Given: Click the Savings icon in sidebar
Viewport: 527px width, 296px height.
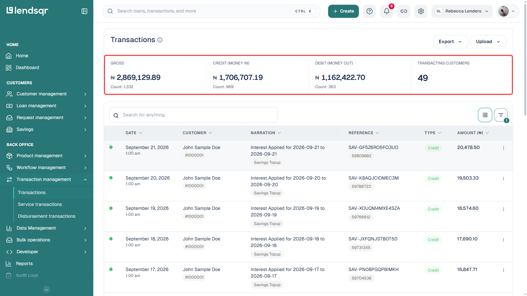Looking at the screenshot, I should click(10, 130).
